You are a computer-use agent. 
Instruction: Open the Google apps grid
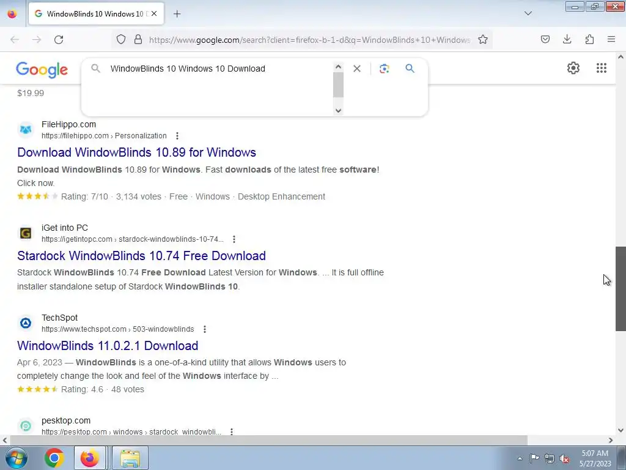[x=602, y=68]
